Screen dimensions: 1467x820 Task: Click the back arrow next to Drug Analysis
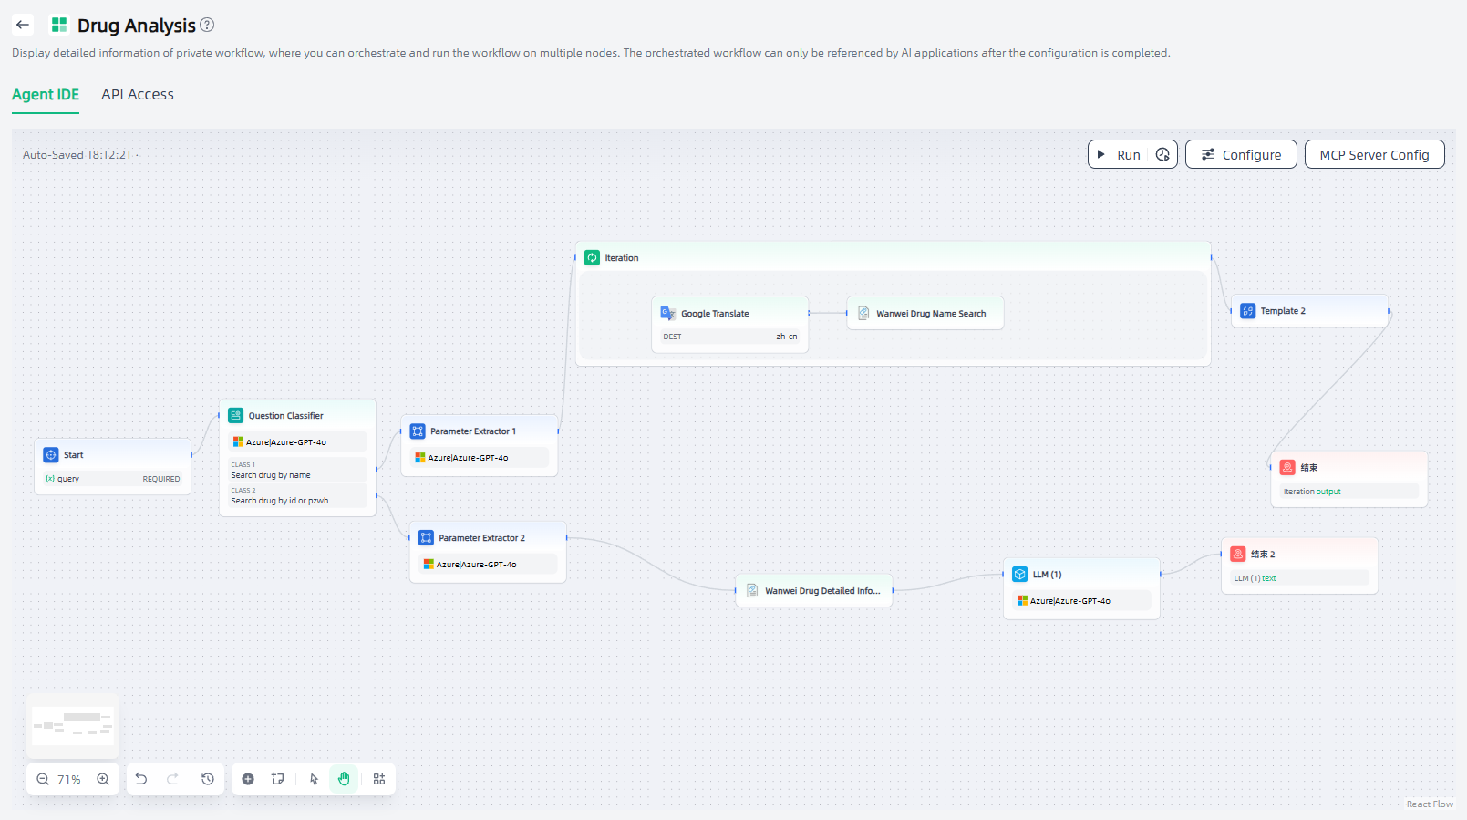coord(23,25)
